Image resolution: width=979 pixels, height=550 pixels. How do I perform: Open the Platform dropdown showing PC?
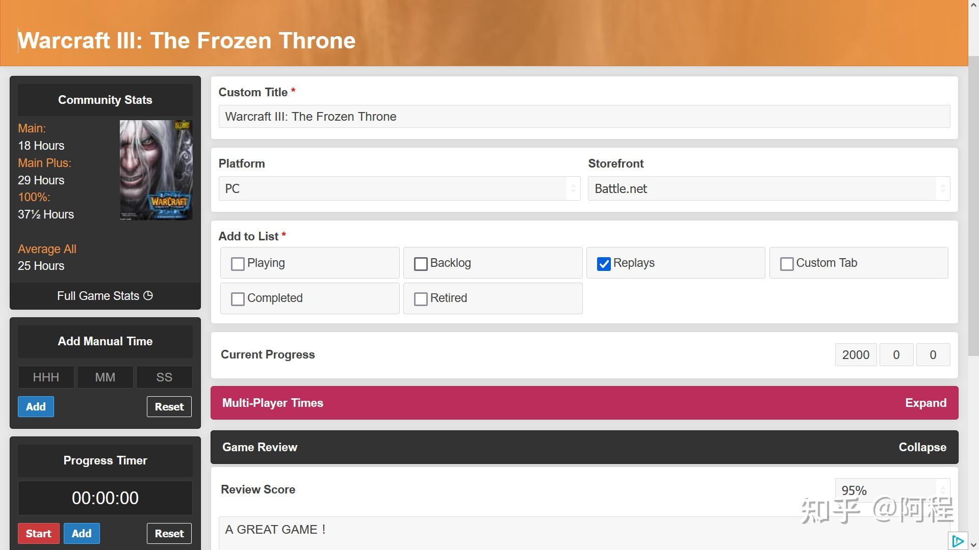coord(399,189)
